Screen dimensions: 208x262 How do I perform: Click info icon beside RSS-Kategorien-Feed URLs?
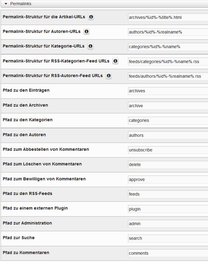point(115,61)
